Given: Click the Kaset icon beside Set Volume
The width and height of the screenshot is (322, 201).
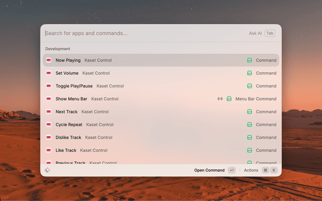Looking at the screenshot, I should click(49, 73).
